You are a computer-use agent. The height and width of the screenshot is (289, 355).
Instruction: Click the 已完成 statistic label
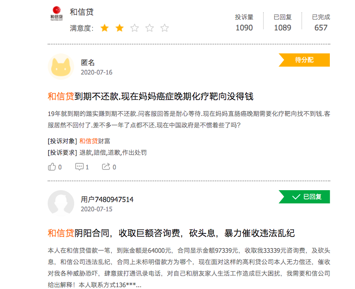pos(321,17)
